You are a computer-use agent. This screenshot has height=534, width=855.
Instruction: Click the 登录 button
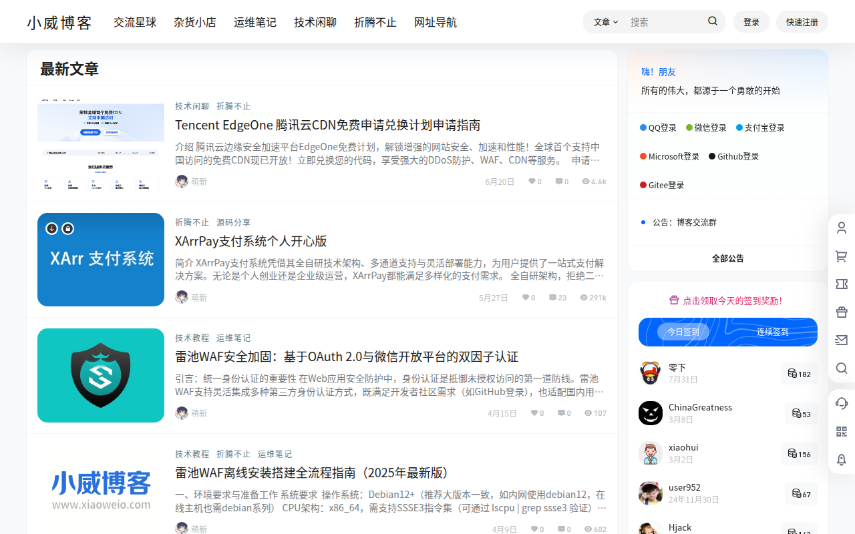(751, 22)
